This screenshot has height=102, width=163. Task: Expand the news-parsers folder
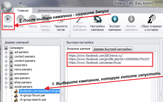coord(6,70)
